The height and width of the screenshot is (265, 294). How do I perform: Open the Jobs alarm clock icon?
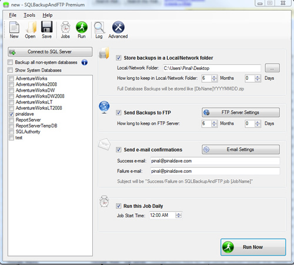pyautogui.click(x=65, y=27)
